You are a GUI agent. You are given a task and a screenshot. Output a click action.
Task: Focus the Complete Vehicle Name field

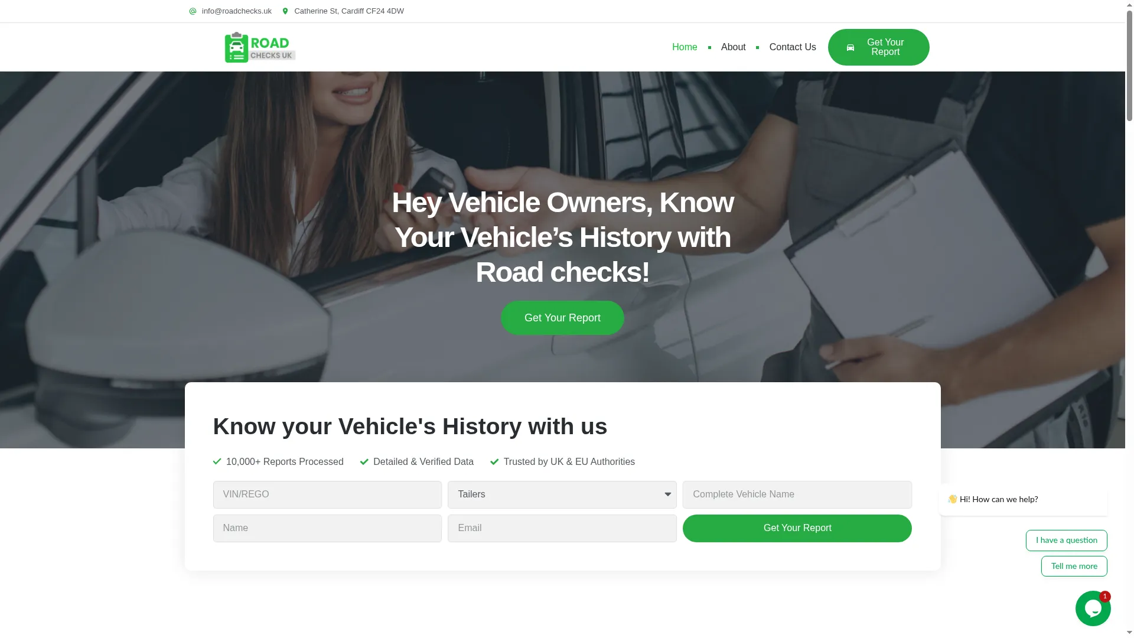click(x=797, y=494)
